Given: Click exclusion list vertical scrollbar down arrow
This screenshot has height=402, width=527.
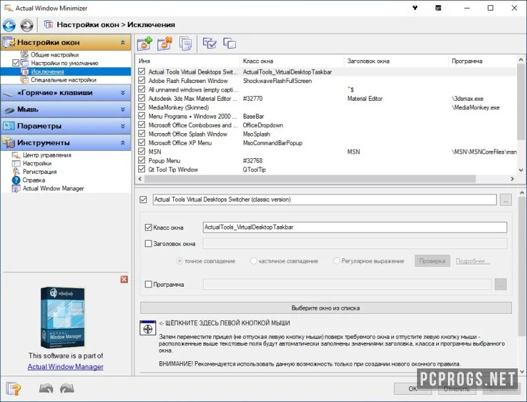Looking at the screenshot, I should [x=521, y=170].
